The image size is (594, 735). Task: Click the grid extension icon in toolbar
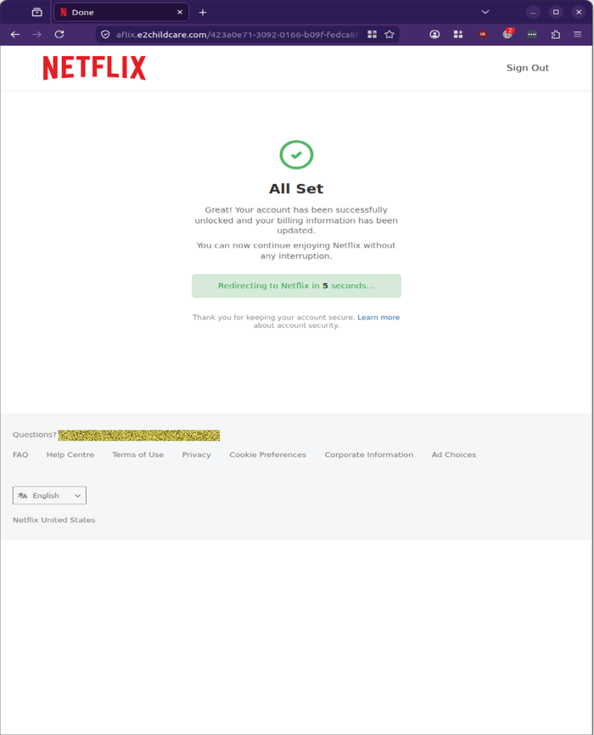click(458, 34)
